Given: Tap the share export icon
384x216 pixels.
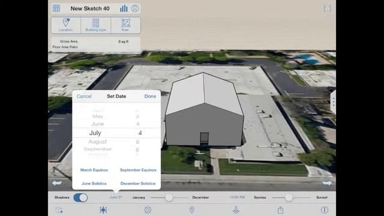Looking at the screenshot, I should coord(280,210).
